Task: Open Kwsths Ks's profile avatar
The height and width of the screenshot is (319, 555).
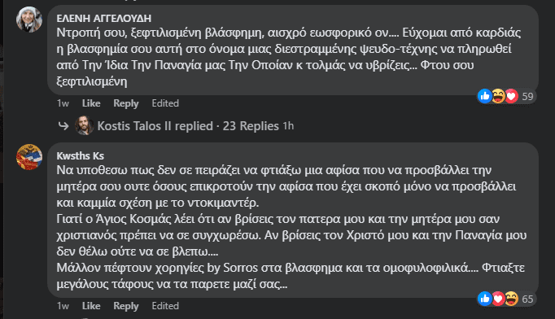Action: coord(29,157)
